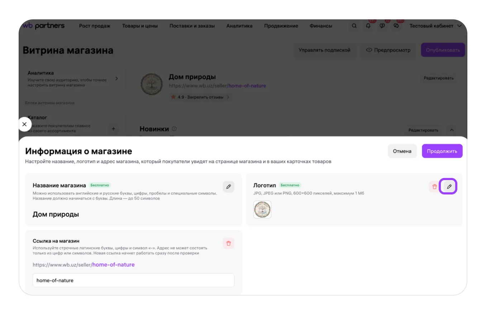The image size is (486, 315).
Task: Click the plus icon beside Каталог
Action: pyautogui.click(x=113, y=128)
